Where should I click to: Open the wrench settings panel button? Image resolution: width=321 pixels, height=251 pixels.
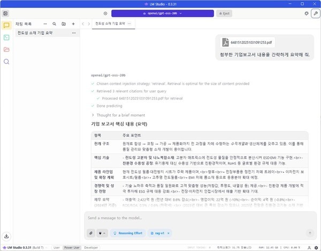(x=316, y=13)
